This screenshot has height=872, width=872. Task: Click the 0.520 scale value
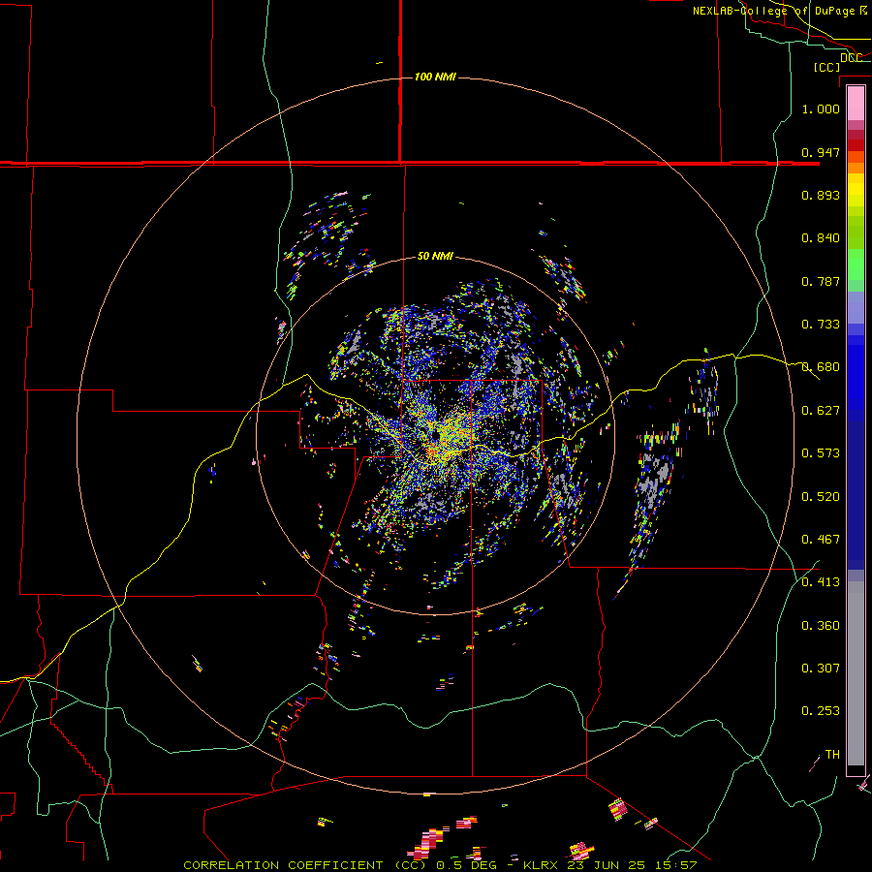click(821, 496)
